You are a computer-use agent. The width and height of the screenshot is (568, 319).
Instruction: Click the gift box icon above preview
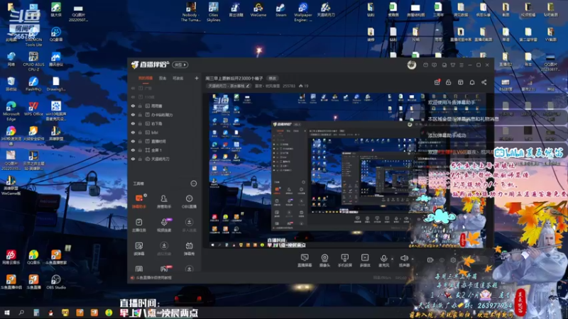pyautogui.click(x=437, y=82)
